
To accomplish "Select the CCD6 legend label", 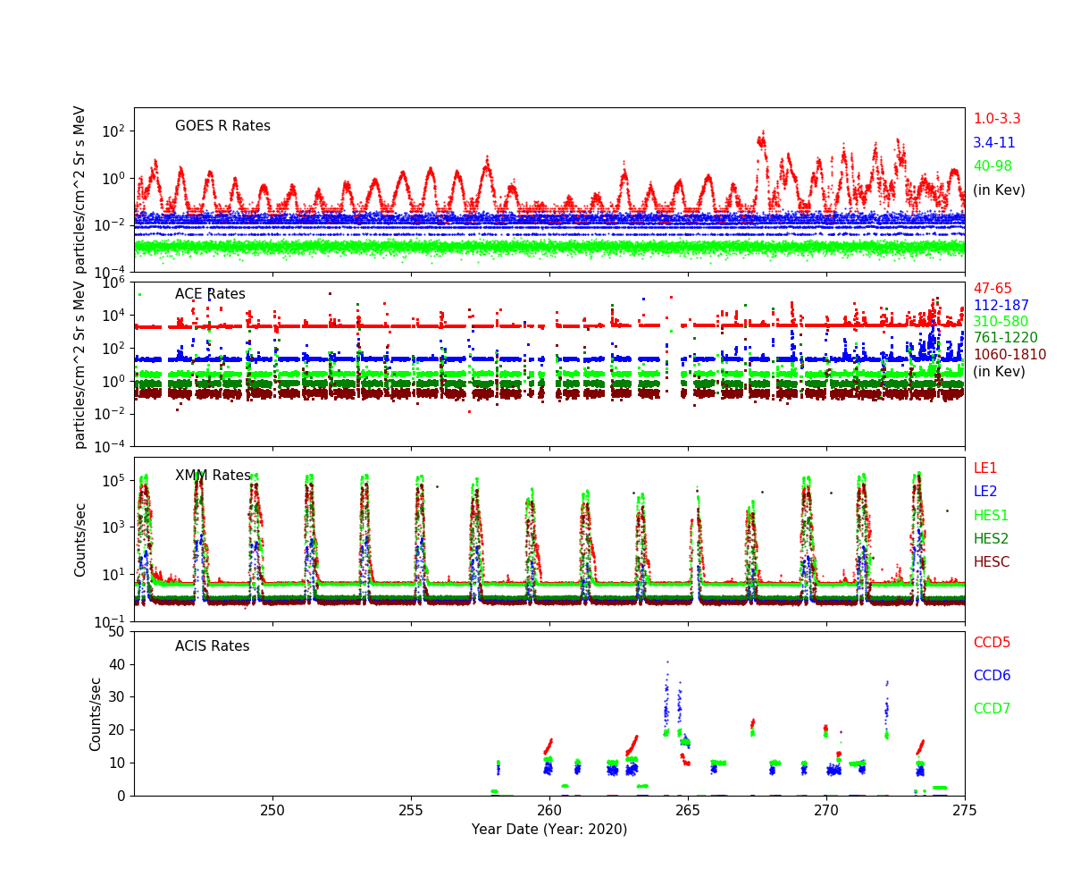I will pyautogui.click(x=992, y=676).
